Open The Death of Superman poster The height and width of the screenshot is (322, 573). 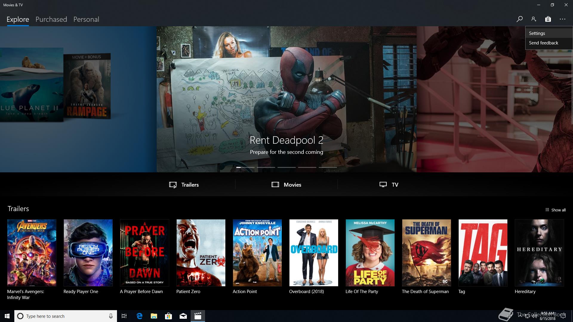pos(426,253)
